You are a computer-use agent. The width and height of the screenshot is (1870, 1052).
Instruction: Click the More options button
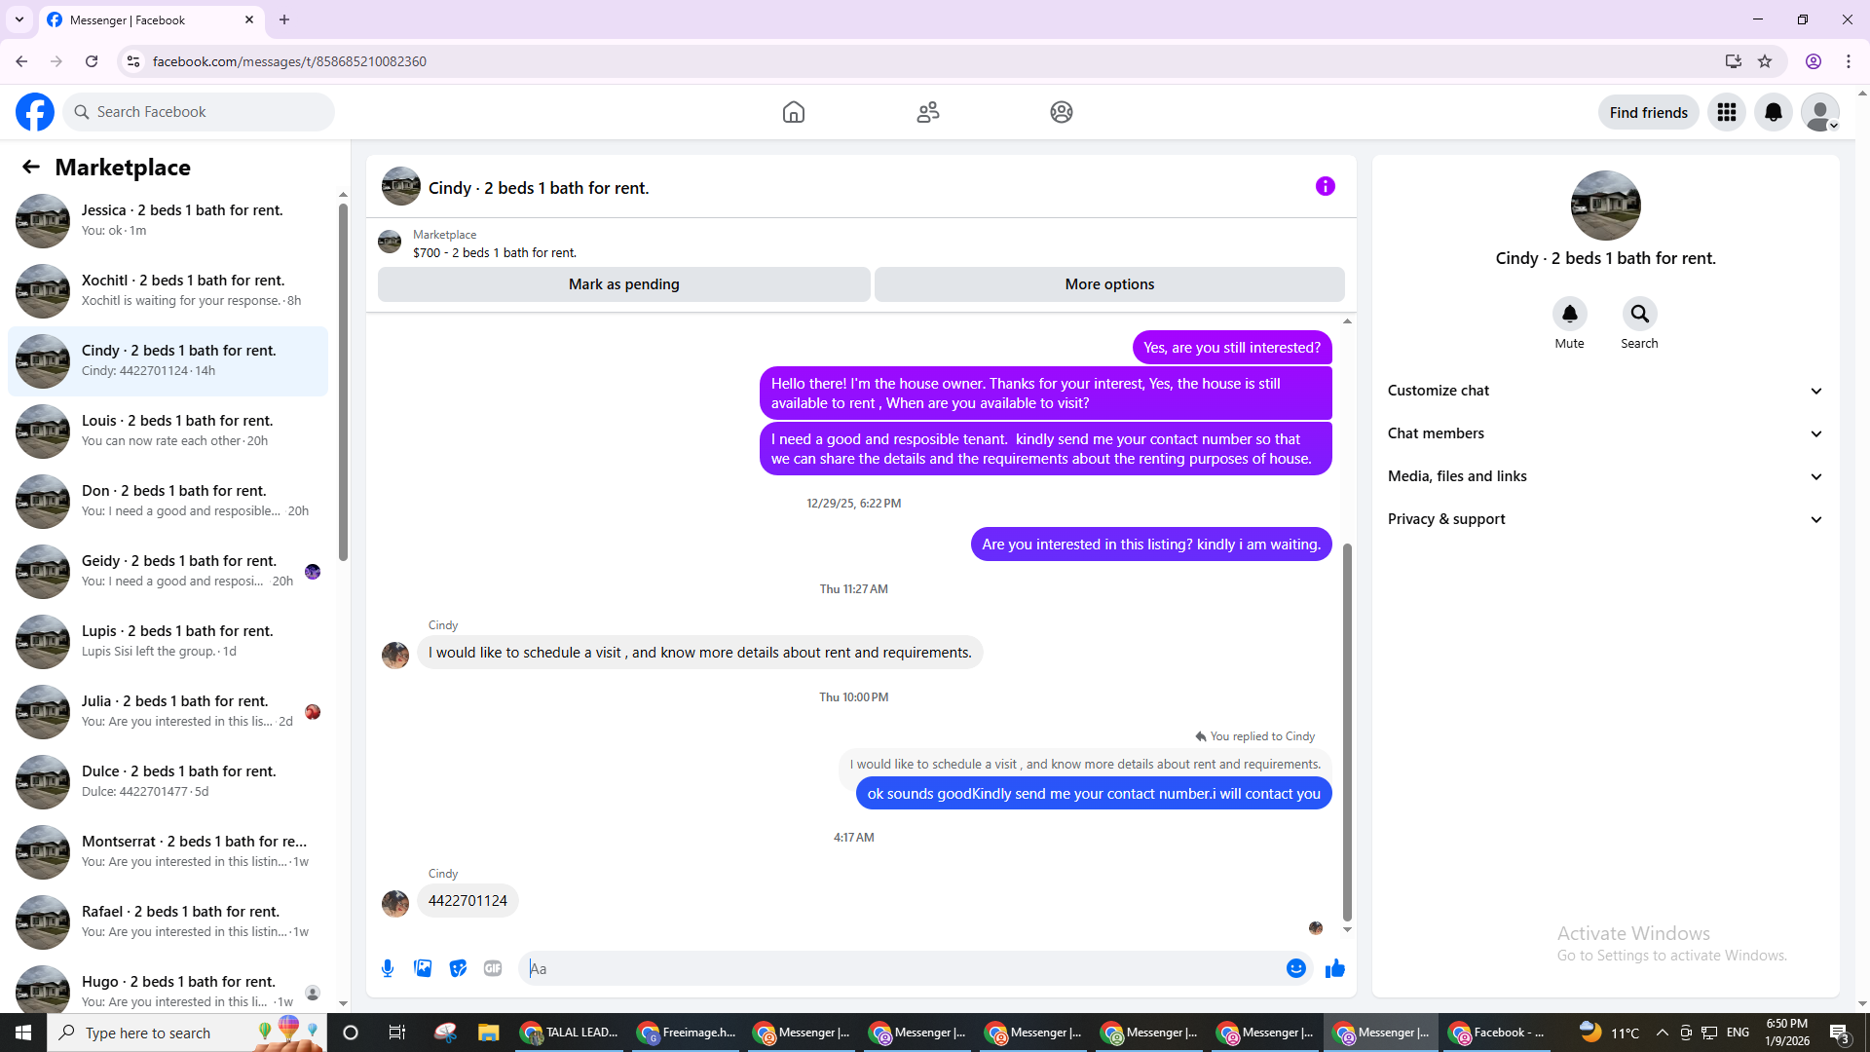tap(1109, 284)
